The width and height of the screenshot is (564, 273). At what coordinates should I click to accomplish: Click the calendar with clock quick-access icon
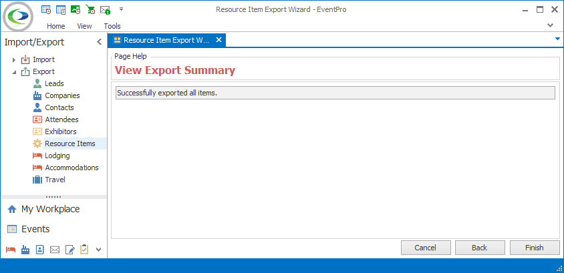[x=46, y=10]
